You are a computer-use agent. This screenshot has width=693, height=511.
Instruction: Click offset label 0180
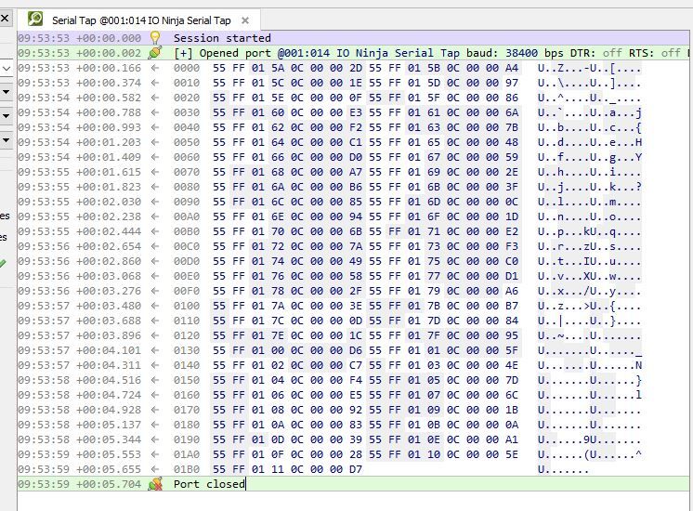point(187,425)
